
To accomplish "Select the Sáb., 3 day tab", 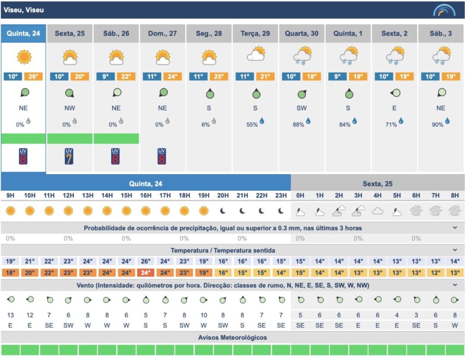I will click(440, 34).
